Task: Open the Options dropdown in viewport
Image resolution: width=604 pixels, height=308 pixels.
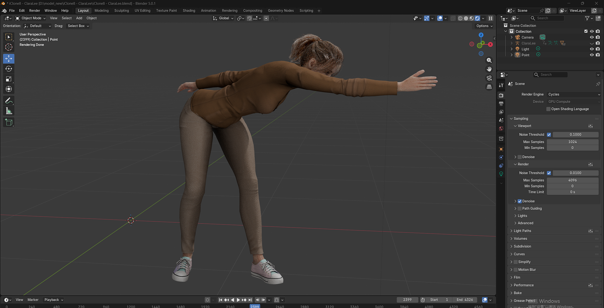Action: tap(484, 26)
